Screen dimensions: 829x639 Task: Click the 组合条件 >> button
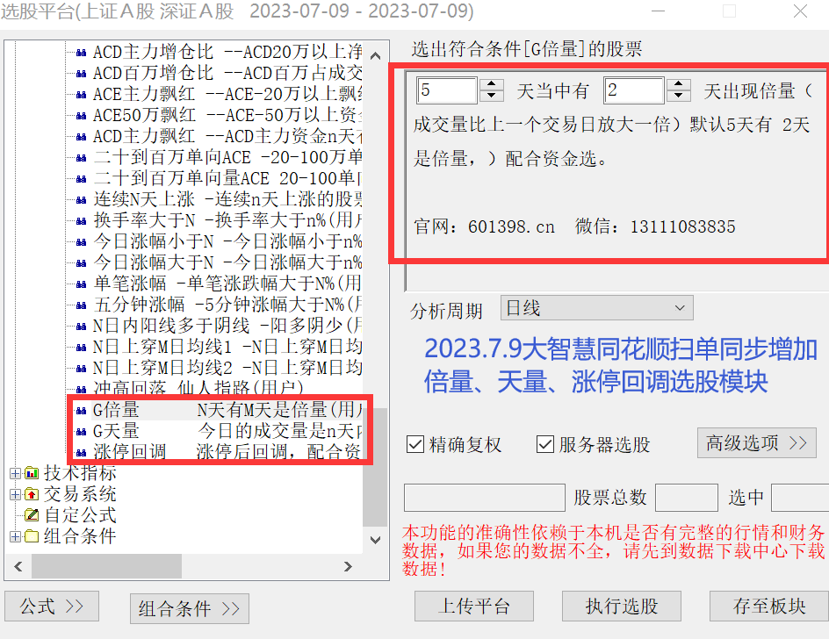pyautogui.click(x=190, y=609)
